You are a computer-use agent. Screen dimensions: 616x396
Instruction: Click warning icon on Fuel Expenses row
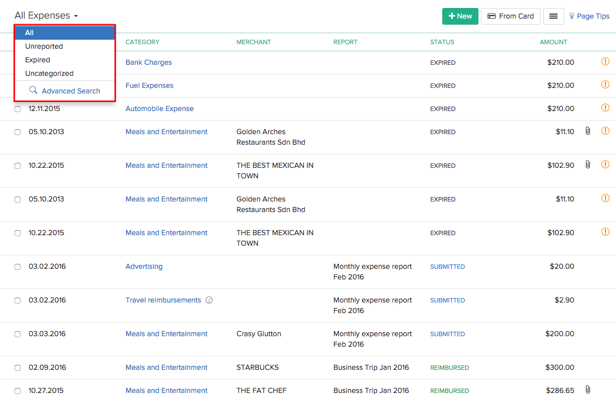605,85
